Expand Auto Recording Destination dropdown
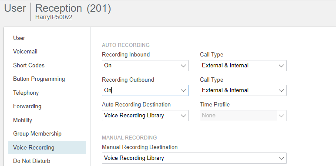This screenshot has height=166, width=336. tap(145, 116)
